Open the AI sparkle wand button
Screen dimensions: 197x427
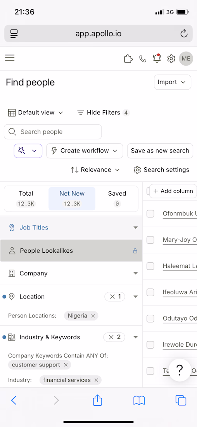(x=28, y=151)
